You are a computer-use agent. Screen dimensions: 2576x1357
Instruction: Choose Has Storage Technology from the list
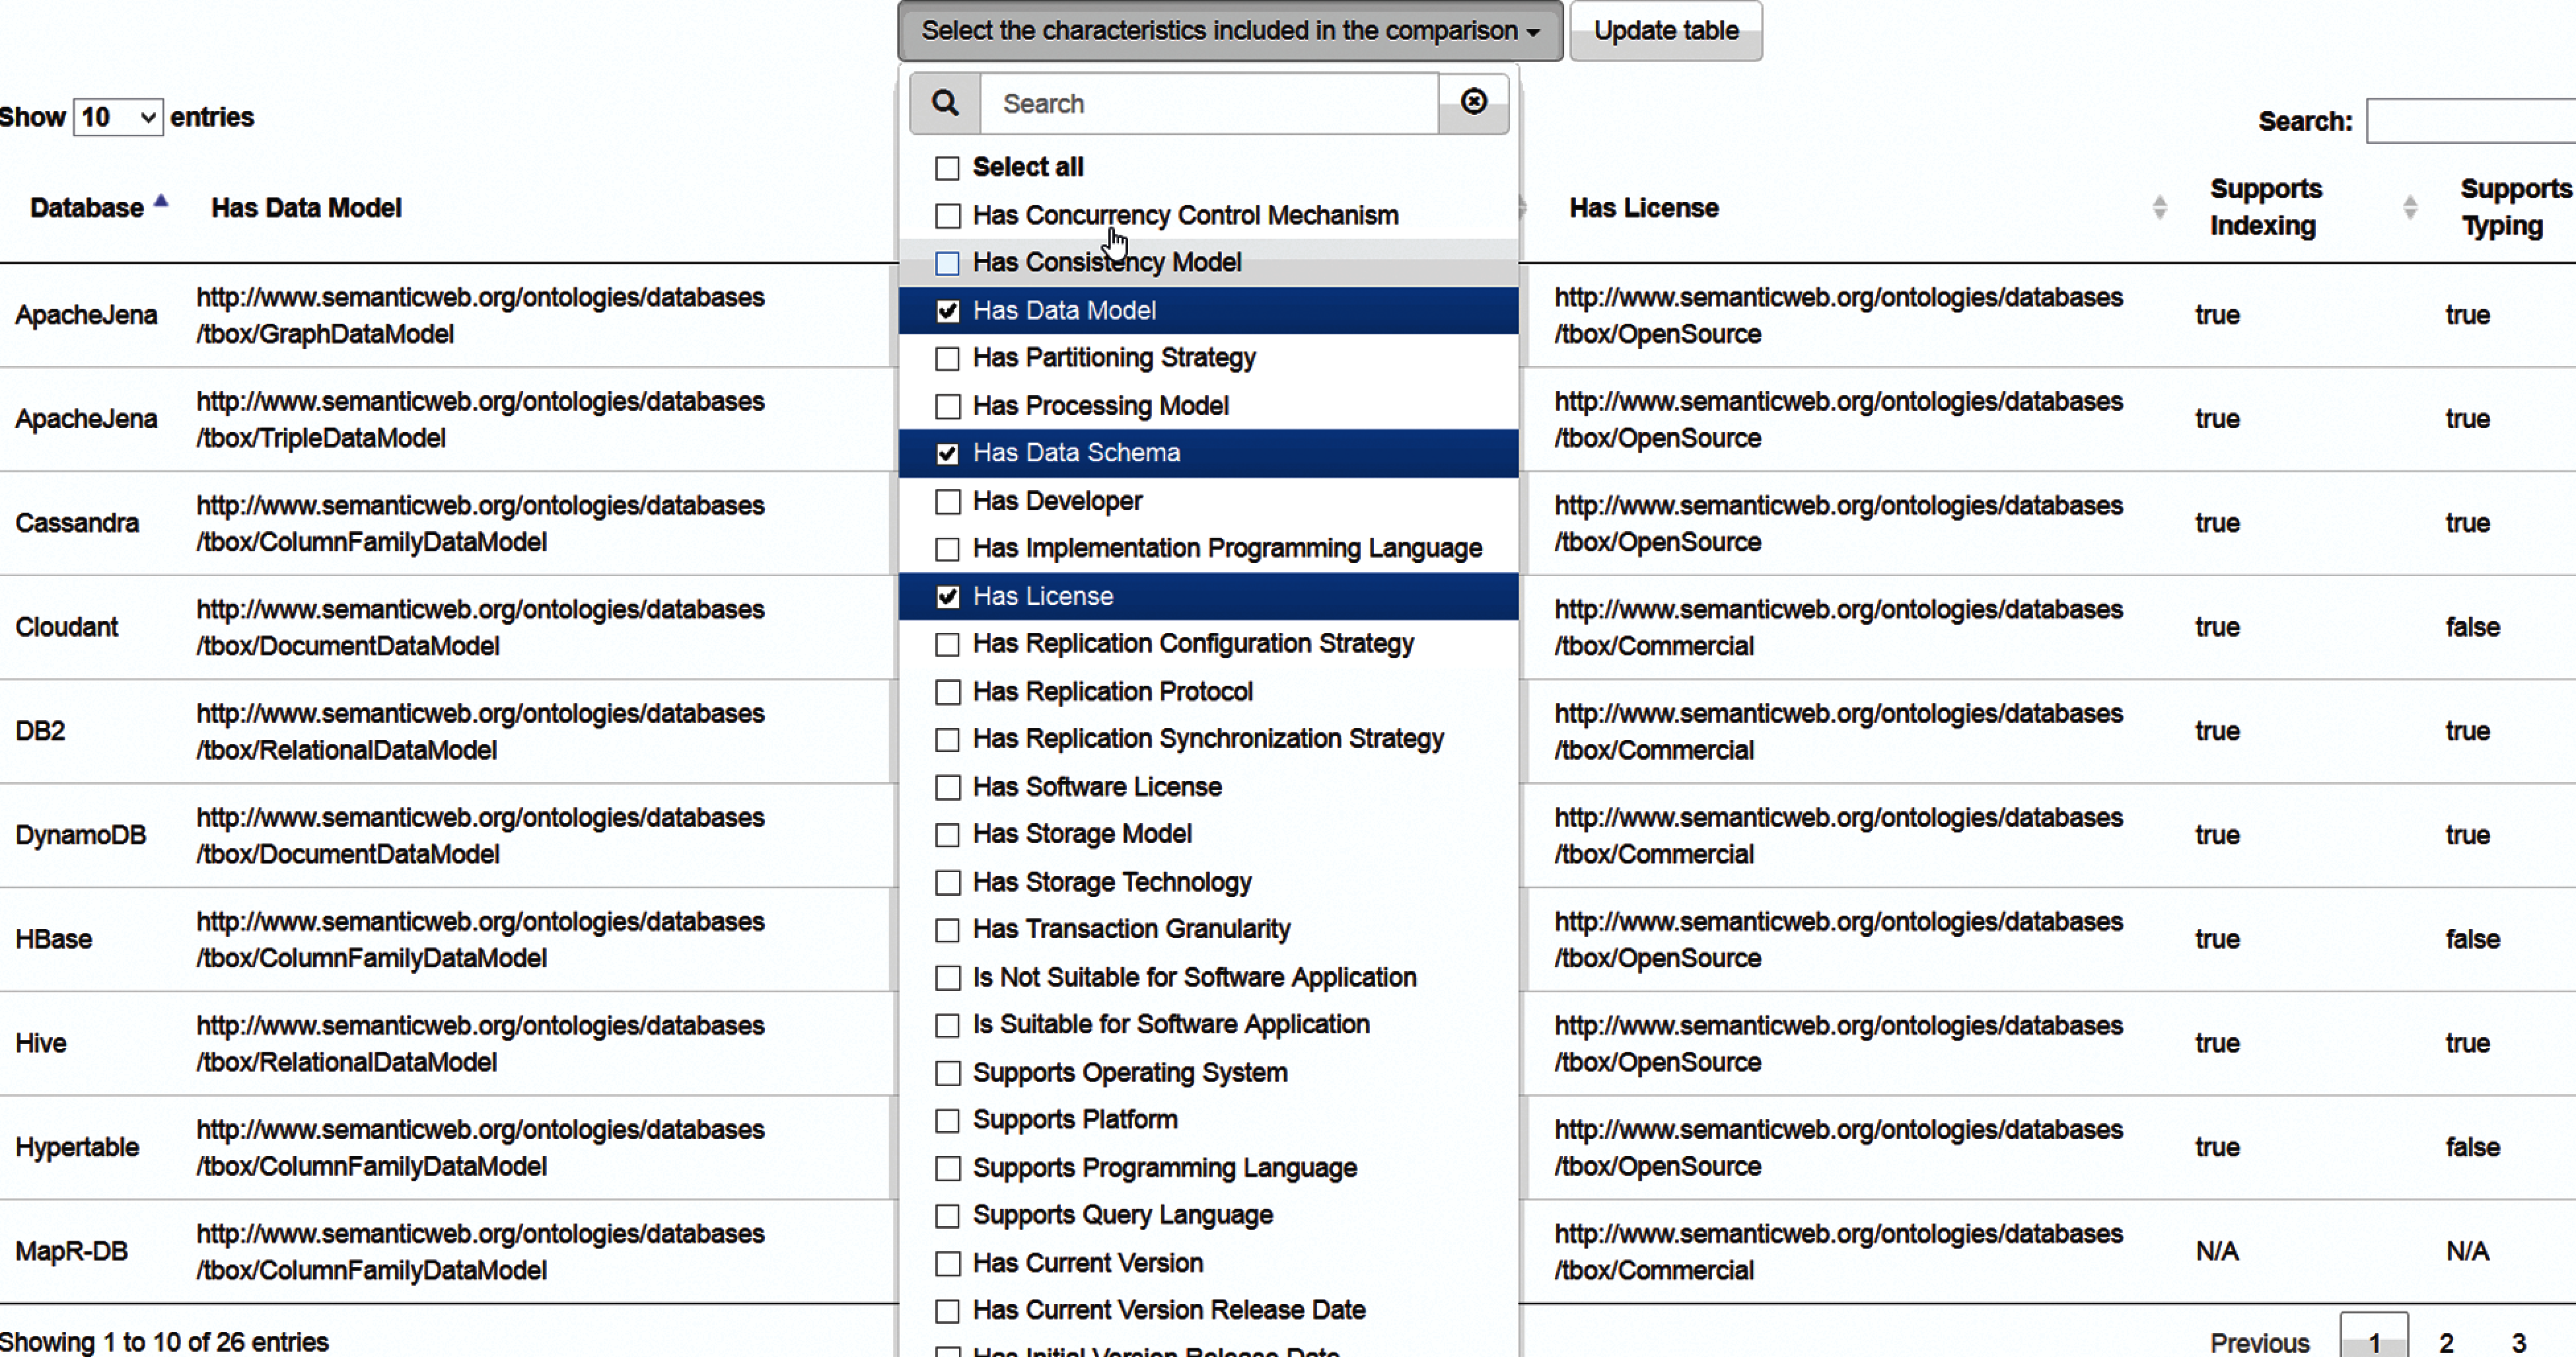1111,882
